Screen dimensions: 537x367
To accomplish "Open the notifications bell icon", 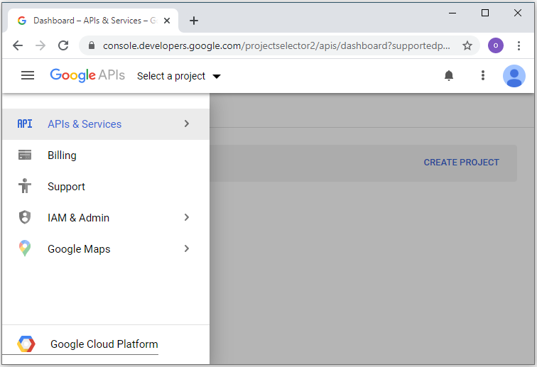I will pyautogui.click(x=449, y=75).
